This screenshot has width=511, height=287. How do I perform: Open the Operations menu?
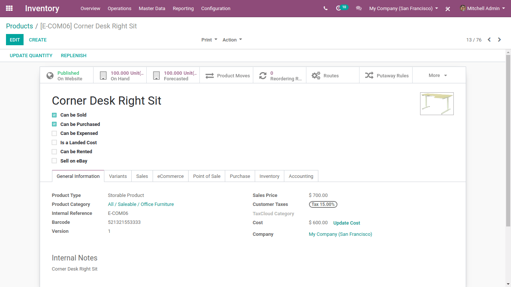pos(119,8)
